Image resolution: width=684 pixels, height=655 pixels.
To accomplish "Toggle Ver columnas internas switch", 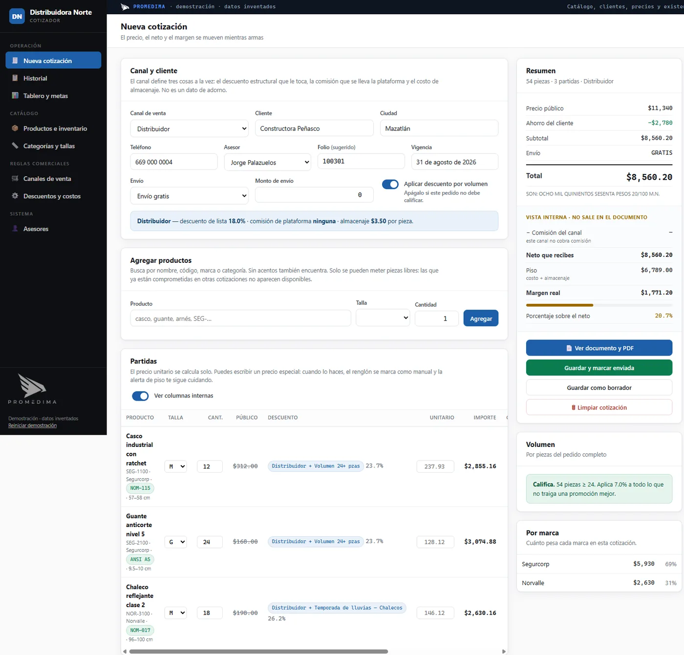I will pos(140,396).
